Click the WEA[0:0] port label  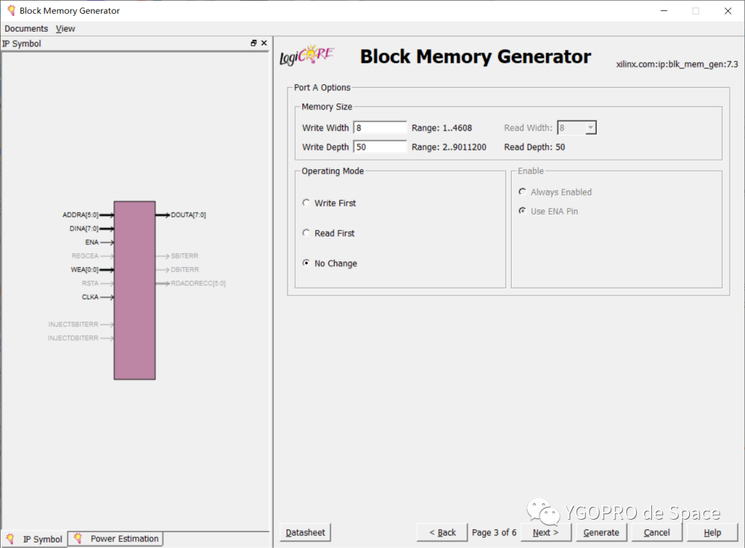85,269
